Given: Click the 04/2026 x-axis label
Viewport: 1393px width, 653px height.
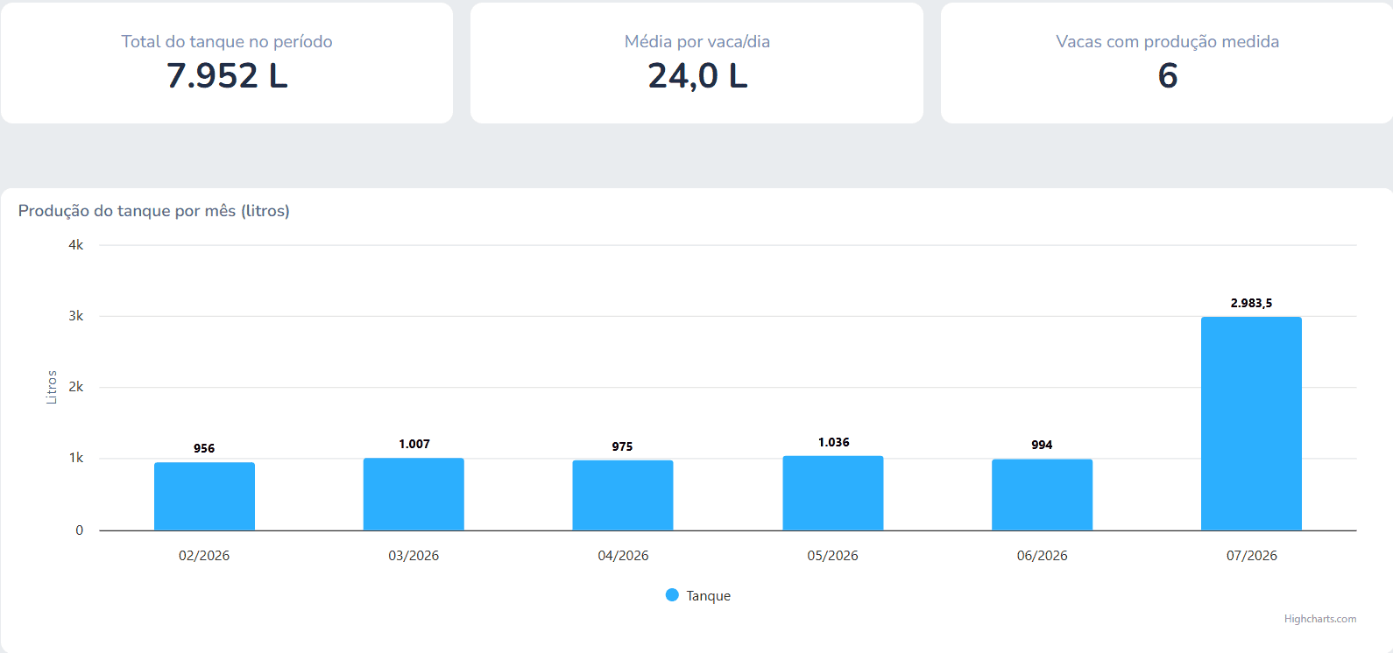Looking at the screenshot, I should [623, 556].
